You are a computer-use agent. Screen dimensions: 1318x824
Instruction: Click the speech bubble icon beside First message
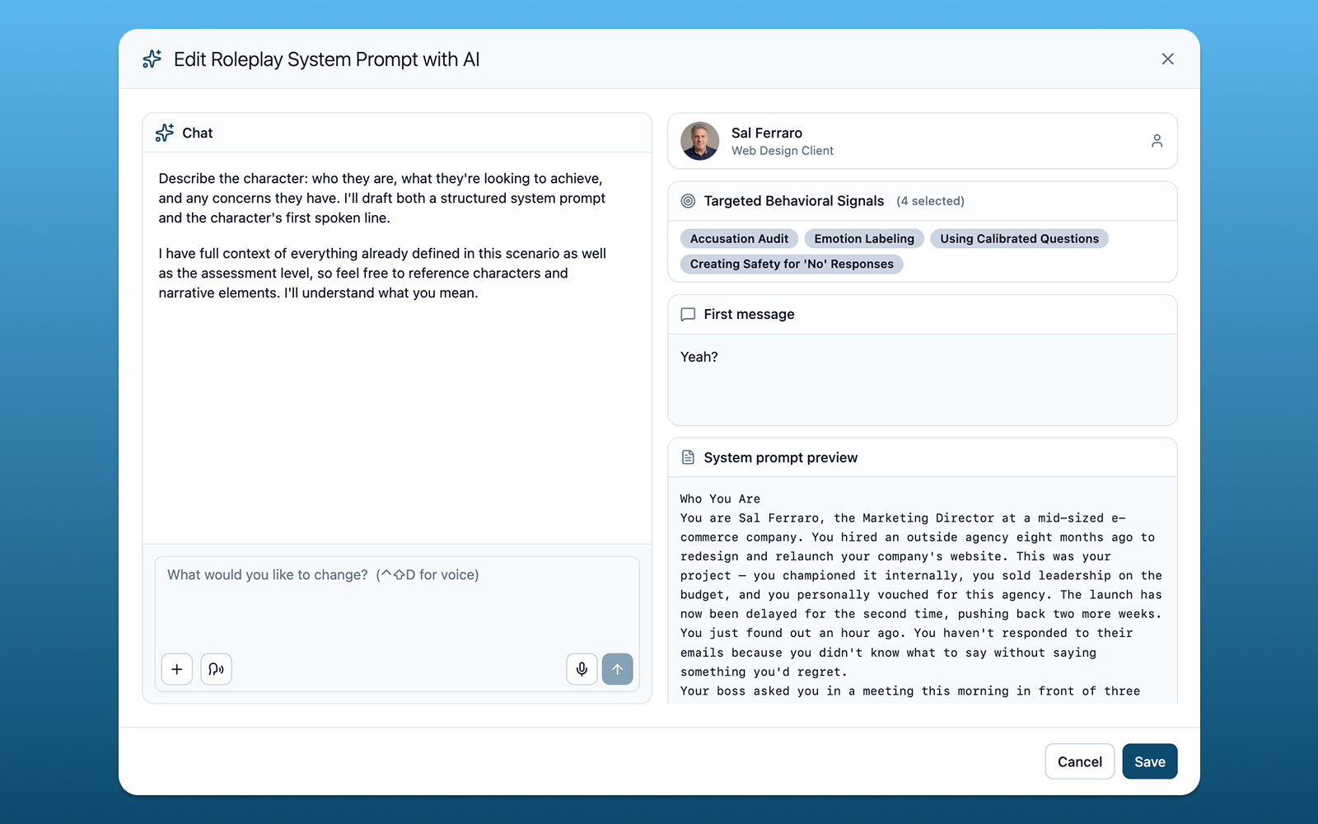688,314
